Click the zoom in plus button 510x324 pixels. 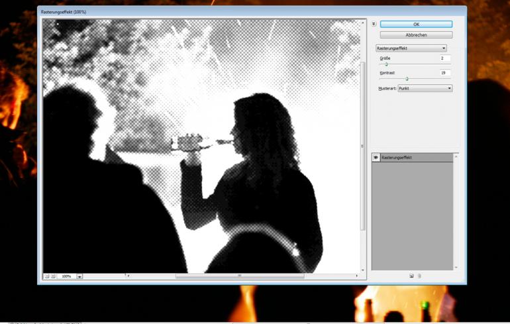[x=53, y=276]
